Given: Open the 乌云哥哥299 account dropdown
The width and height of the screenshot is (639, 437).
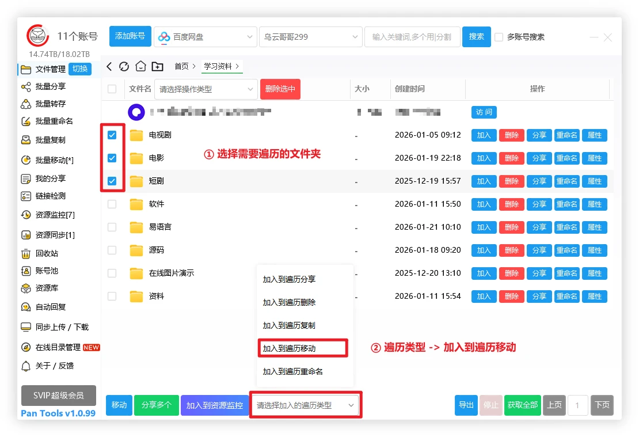Looking at the screenshot, I should click(x=310, y=37).
